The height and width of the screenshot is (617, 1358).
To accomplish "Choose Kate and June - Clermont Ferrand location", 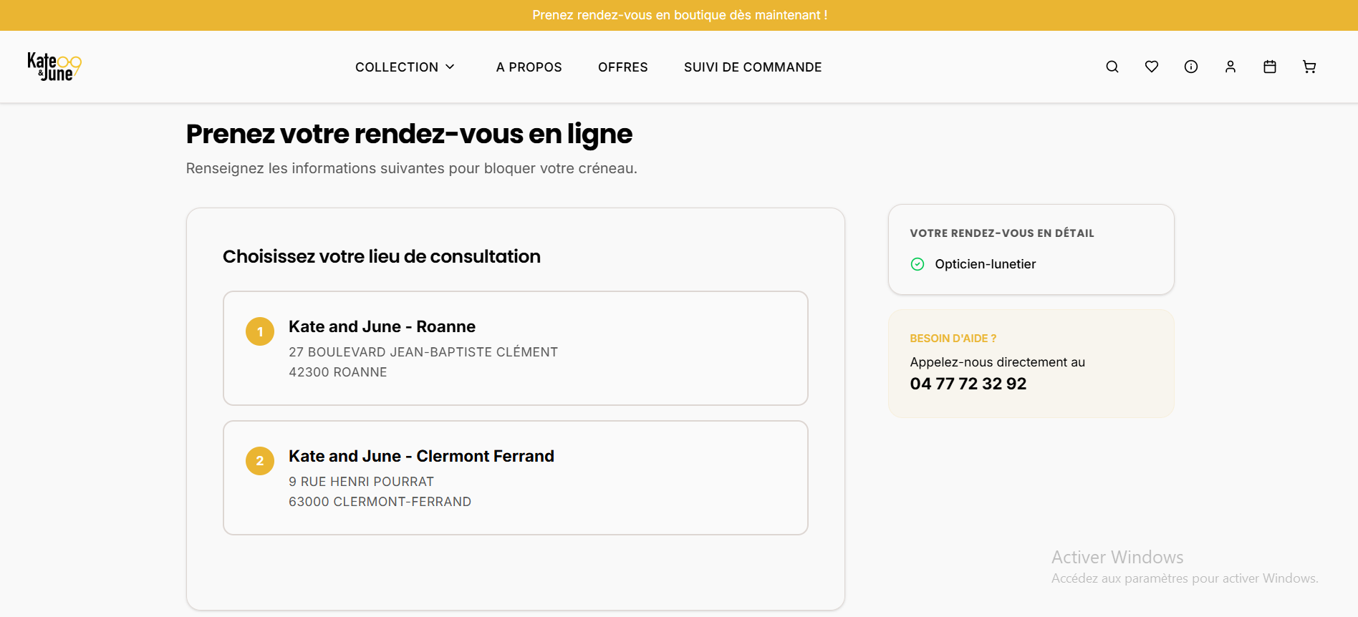I will tap(516, 477).
